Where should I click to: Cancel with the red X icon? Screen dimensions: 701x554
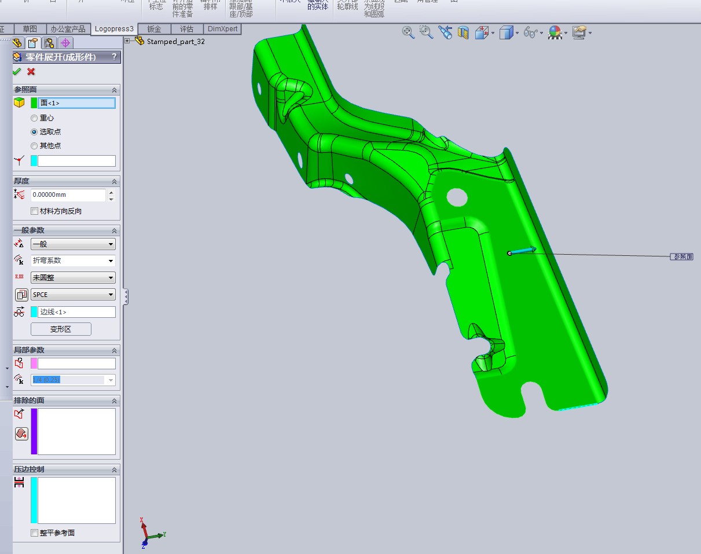(x=31, y=71)
